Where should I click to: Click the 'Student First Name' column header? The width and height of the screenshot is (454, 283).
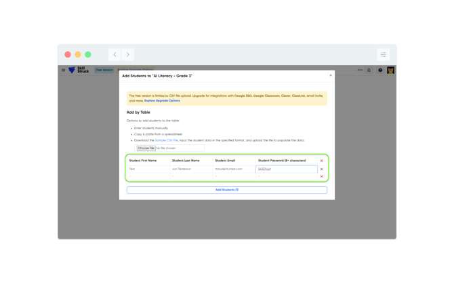tap(143, 160)
